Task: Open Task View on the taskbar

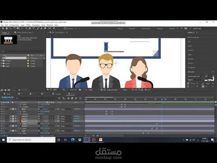Action: [66, 140]
